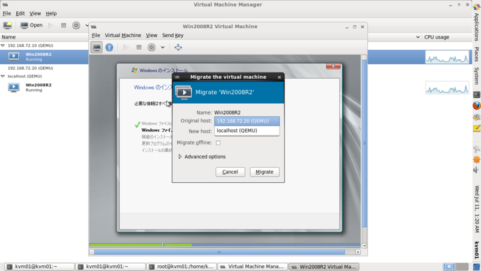Image resolution: width=481 pixels, height=271 pixels.
Task: Click the console horizontal scrollbar
Action: (219, 252)
